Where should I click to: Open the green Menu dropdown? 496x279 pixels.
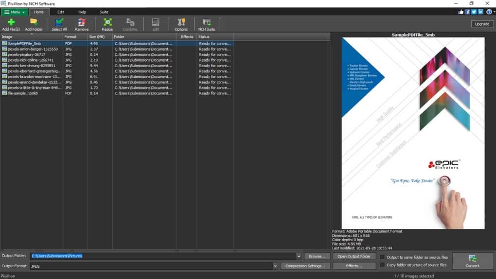tap(15, 12)
